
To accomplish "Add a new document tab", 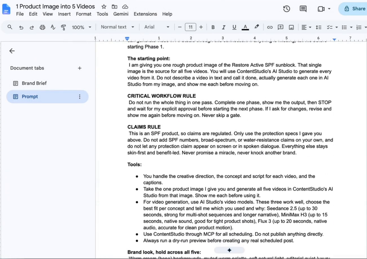I will click(x=80, y=68).
